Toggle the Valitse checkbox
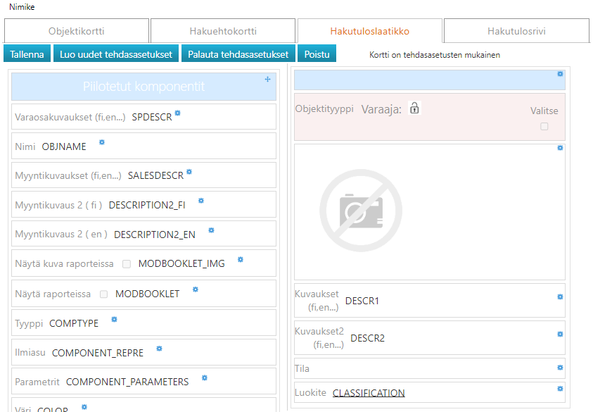The width and height of the screenshot is (593, 412). [x=544, y=127]
